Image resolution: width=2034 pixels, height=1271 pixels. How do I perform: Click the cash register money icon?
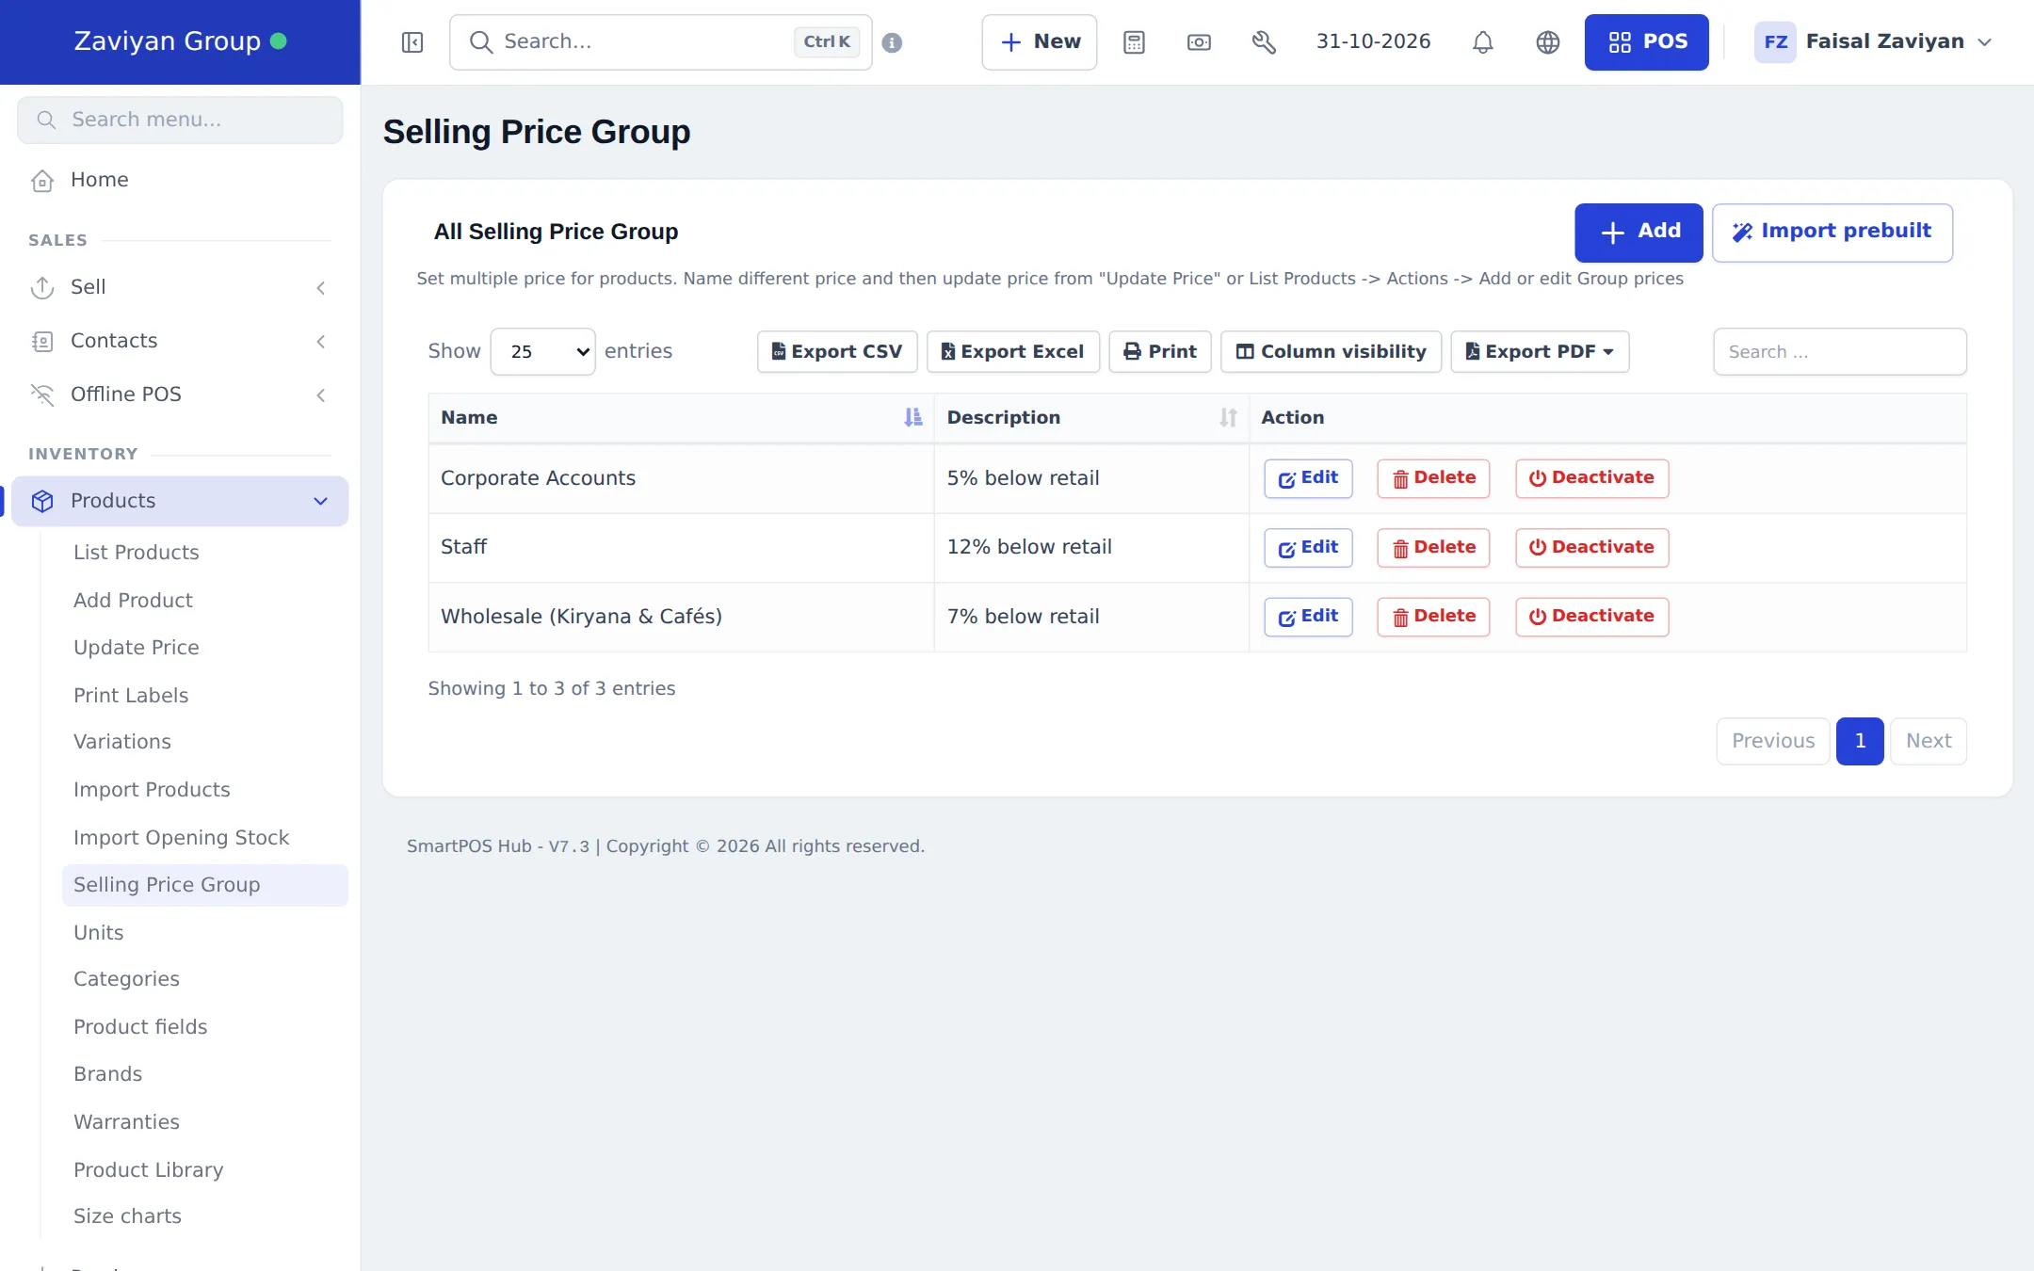coord(1199,42)
